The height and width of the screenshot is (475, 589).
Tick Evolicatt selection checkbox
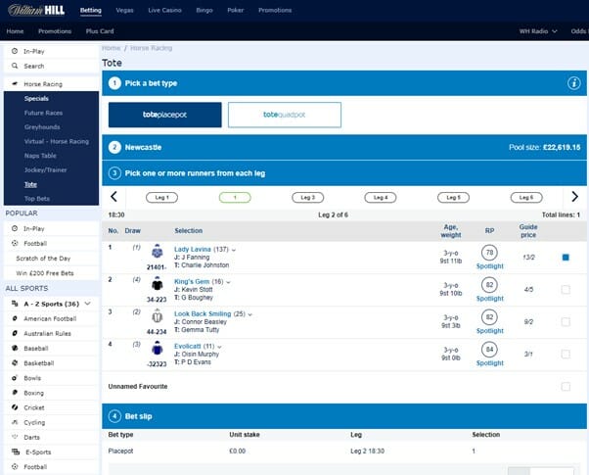tap(566, 355)
